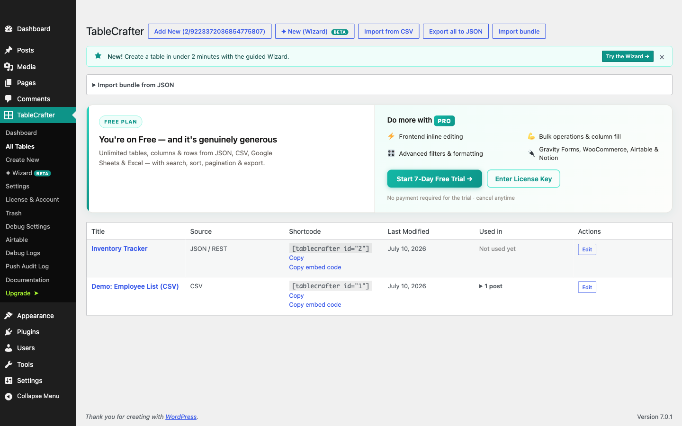Click the Dashboard gauge icon in sidebar
This screenshot has width=682, height=426.
pyautogui.click(x=9, y=29)
